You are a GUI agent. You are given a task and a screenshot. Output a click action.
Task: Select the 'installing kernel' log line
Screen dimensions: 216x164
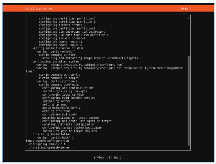tap(56, 101)
